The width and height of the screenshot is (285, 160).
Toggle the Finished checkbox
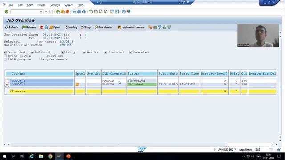(x=106, y=52)
